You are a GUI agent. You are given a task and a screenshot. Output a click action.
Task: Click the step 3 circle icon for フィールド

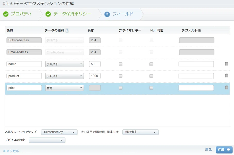[107, 14]
